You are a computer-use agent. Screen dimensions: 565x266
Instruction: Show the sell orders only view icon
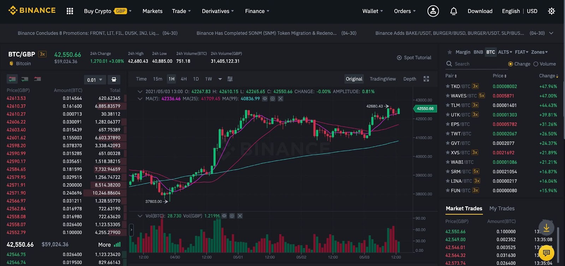(x=37, y=79)
